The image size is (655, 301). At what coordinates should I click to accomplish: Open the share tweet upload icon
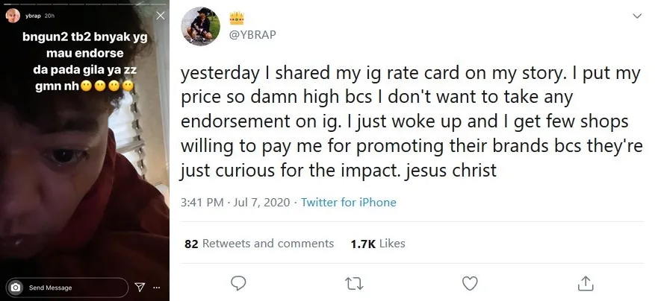tap(586, 283)
